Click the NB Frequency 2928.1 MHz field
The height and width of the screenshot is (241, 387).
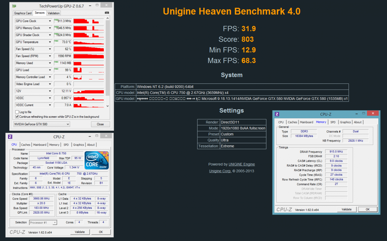(x=355, y=141)
